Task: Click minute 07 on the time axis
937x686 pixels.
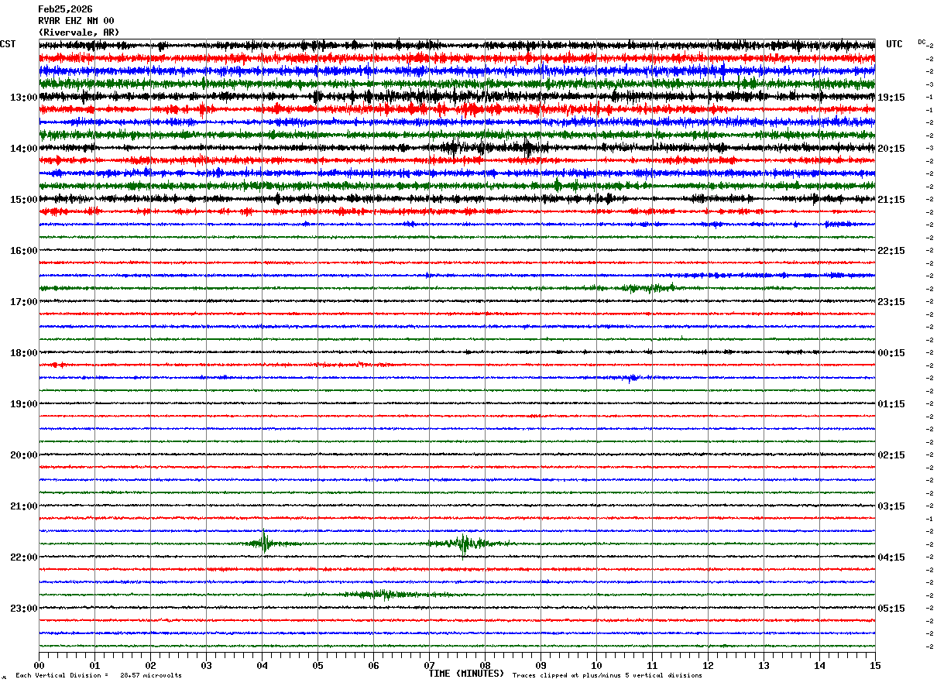Action: [x=429, y=665]
